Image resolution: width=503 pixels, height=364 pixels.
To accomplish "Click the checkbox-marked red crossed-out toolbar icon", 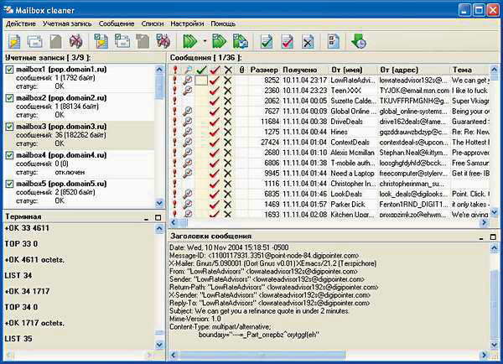I will (163, 41).
